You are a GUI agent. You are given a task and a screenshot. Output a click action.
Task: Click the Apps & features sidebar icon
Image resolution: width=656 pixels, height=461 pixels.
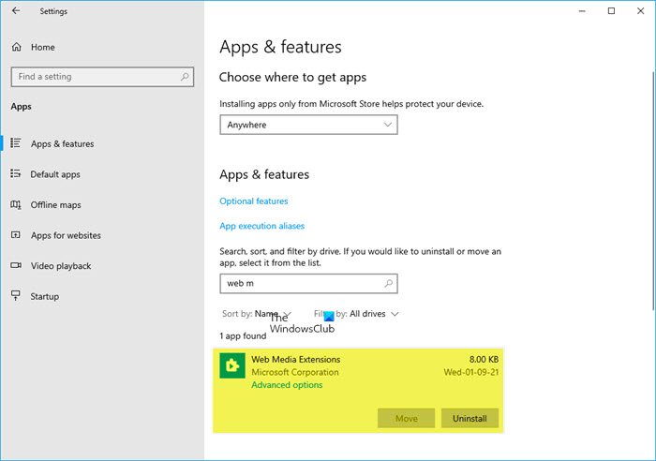coord(16,143)
